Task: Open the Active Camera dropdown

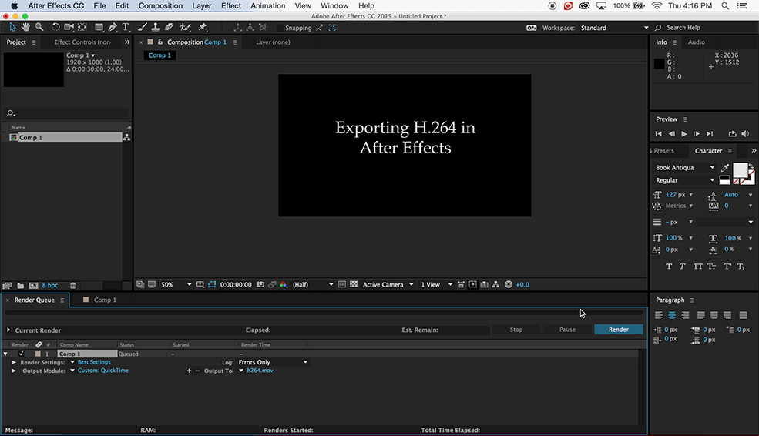Action: [x=388, y=284]
